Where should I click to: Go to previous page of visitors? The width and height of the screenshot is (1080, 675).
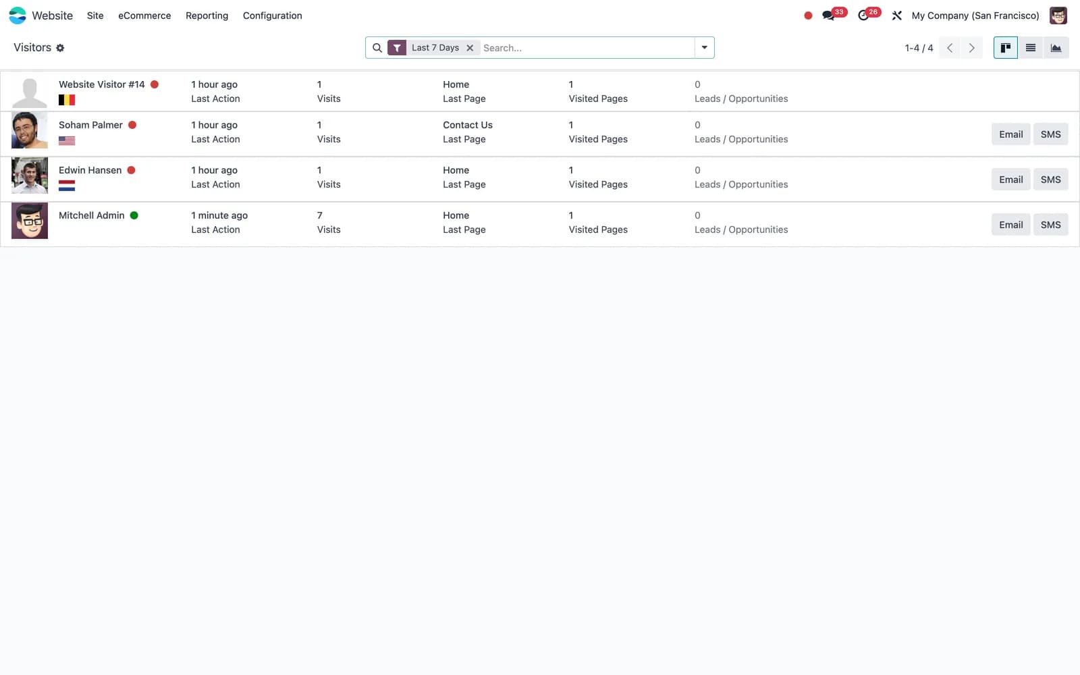[x=950, y=48]
